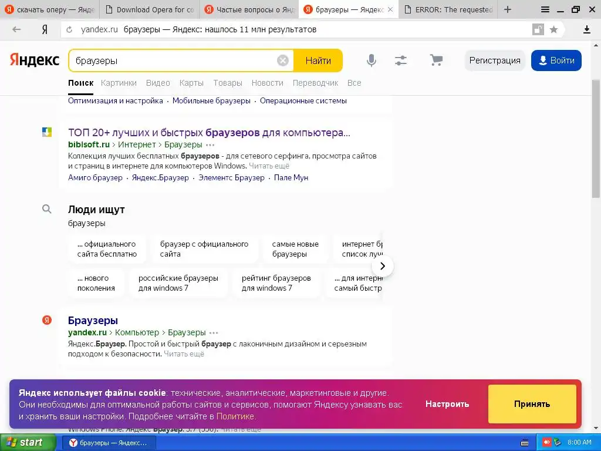Switch to the Download Opera tab
The image size is (601, 451).
[x=150, y=9]
